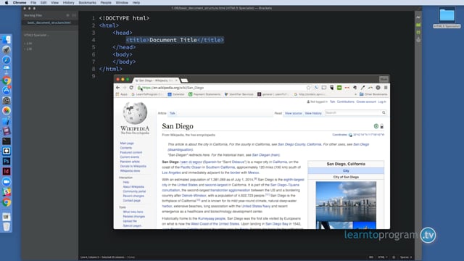Open the Chrome hamburger menu

coord(386,88)
